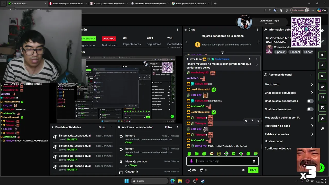Click the purple microphone icon in message box
Viewport: 329px width, 185px height.
191,161
